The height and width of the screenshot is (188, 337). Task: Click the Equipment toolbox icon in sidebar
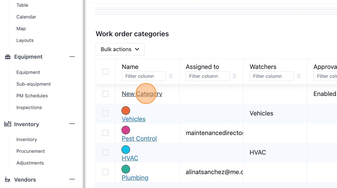(x=8, y=57)
